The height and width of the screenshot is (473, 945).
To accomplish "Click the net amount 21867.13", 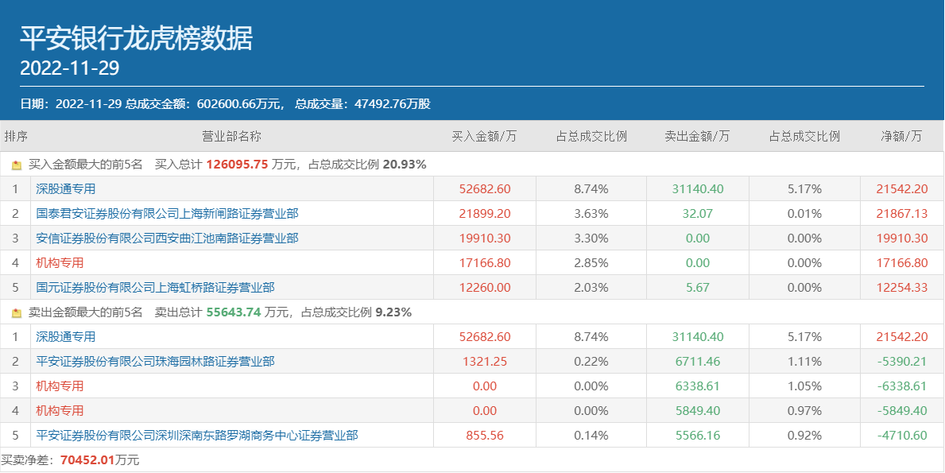I will (x=902, y=213).
